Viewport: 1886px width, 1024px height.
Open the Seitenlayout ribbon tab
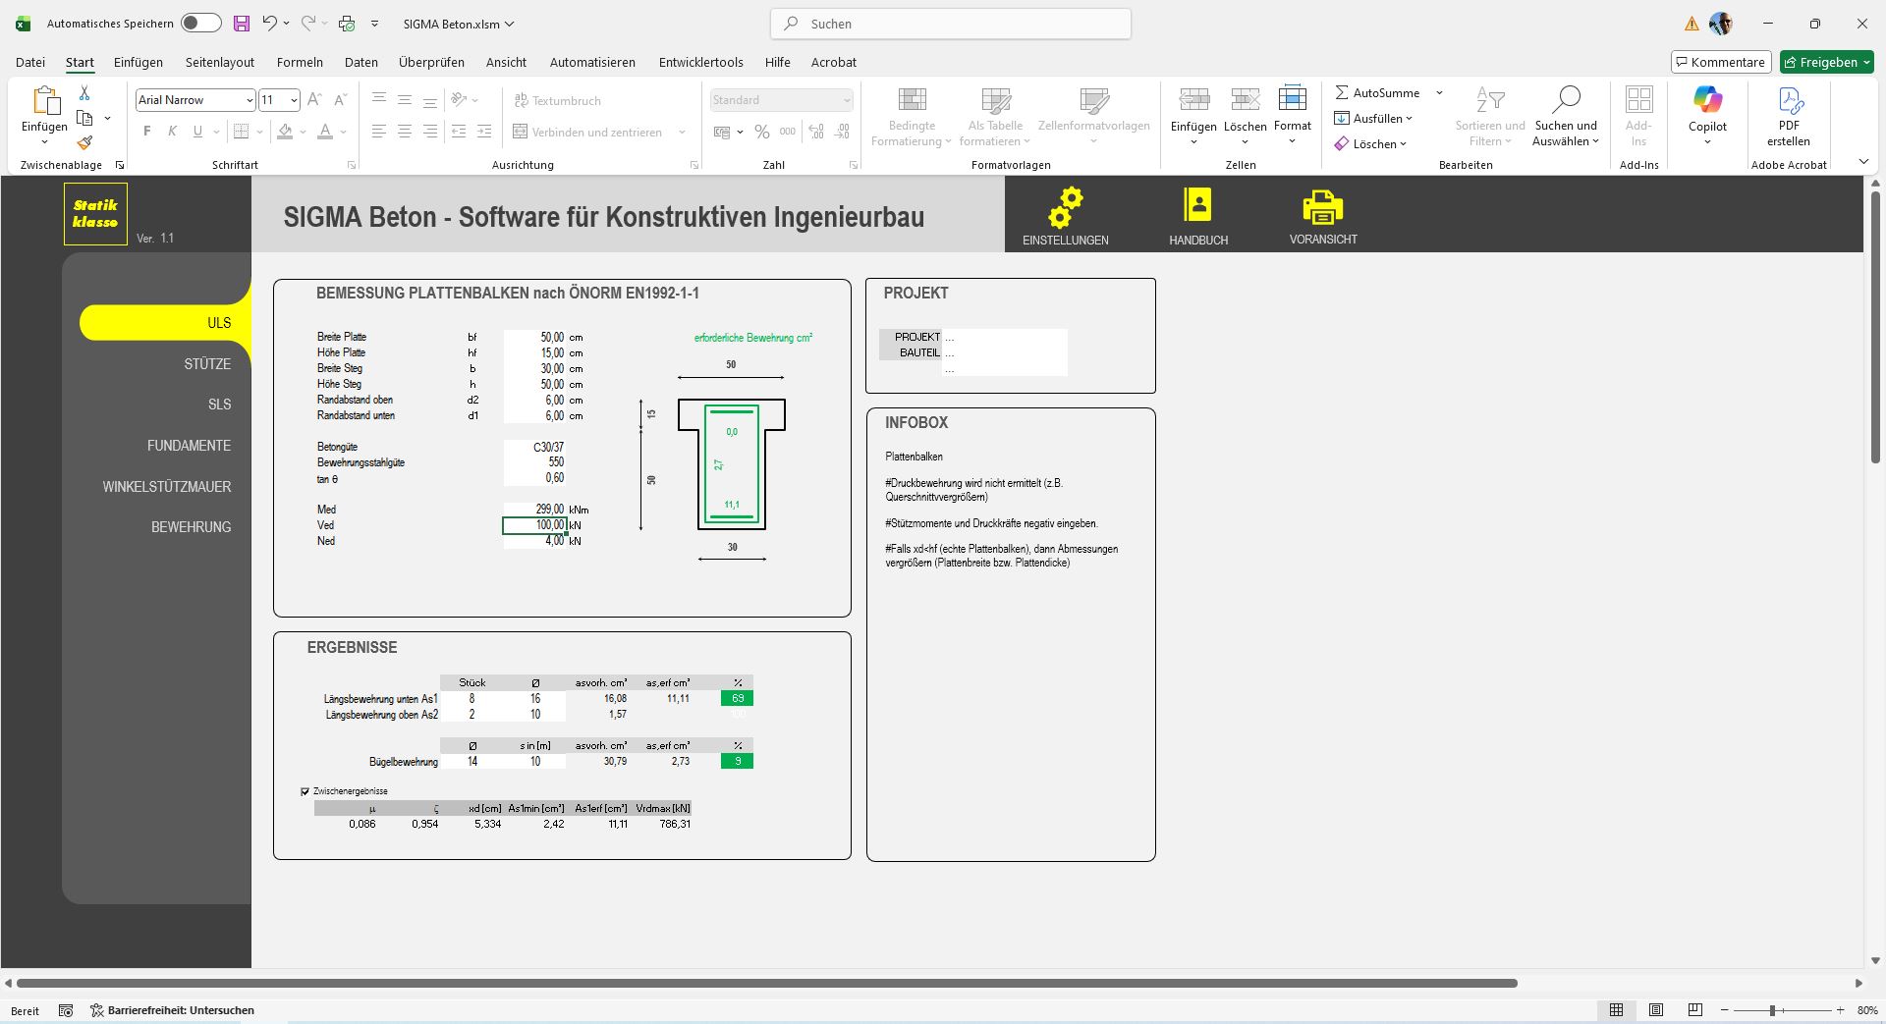[219, 62]
